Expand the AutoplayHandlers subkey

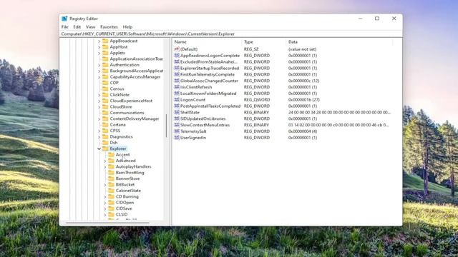105,166
